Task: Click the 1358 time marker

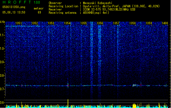Action: point(132,23)
